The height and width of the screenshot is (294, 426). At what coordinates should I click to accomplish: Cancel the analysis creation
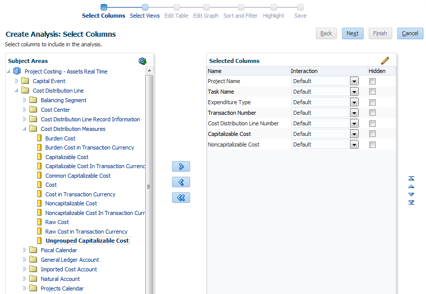click(x=410, y=33)
